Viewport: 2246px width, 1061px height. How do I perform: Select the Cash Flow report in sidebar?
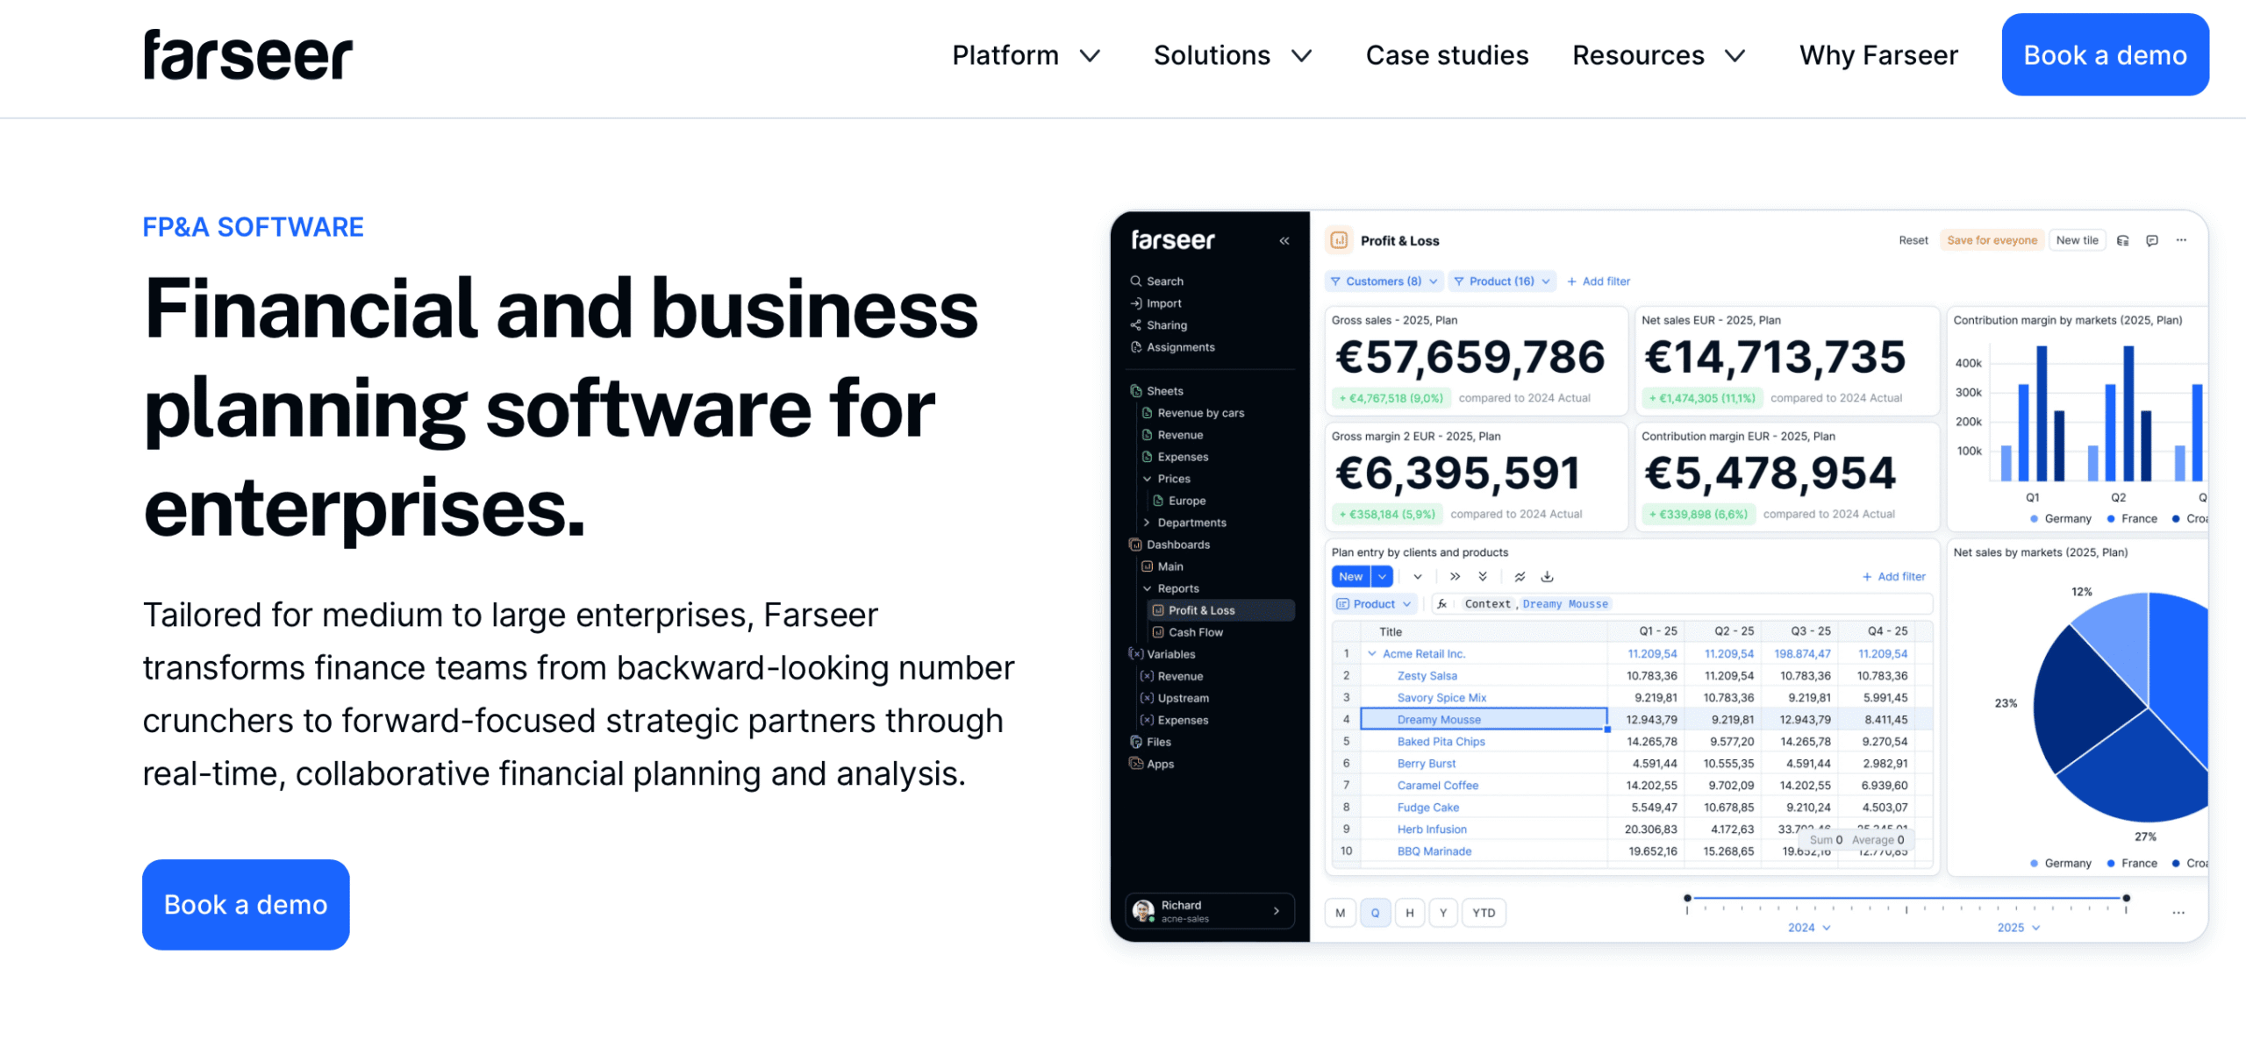pyautogui.click(x=1195, y=632)
